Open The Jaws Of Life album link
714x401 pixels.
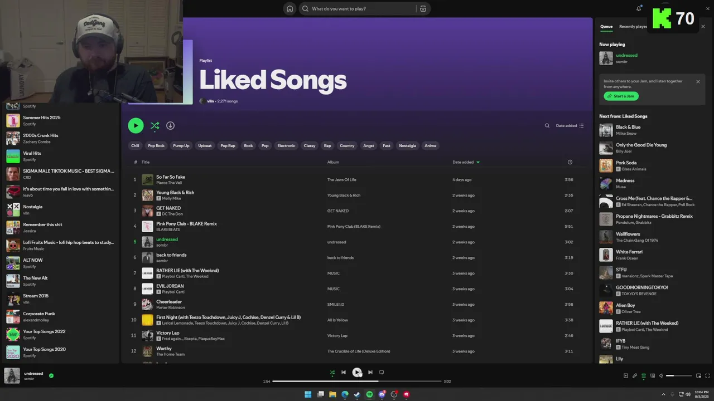[341, 179]
